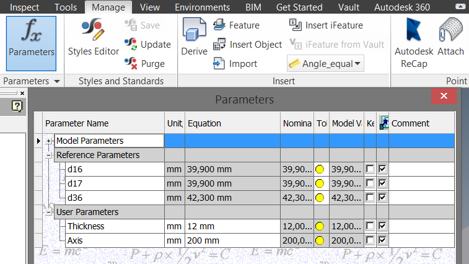Collapse the Reference Parameters group

click(48, 155)
